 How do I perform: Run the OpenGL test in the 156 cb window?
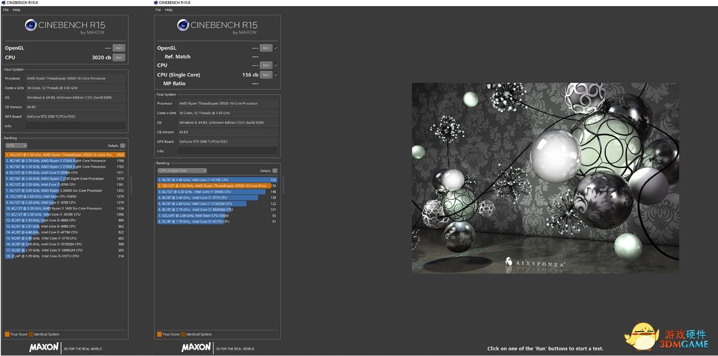pos(266,48)
